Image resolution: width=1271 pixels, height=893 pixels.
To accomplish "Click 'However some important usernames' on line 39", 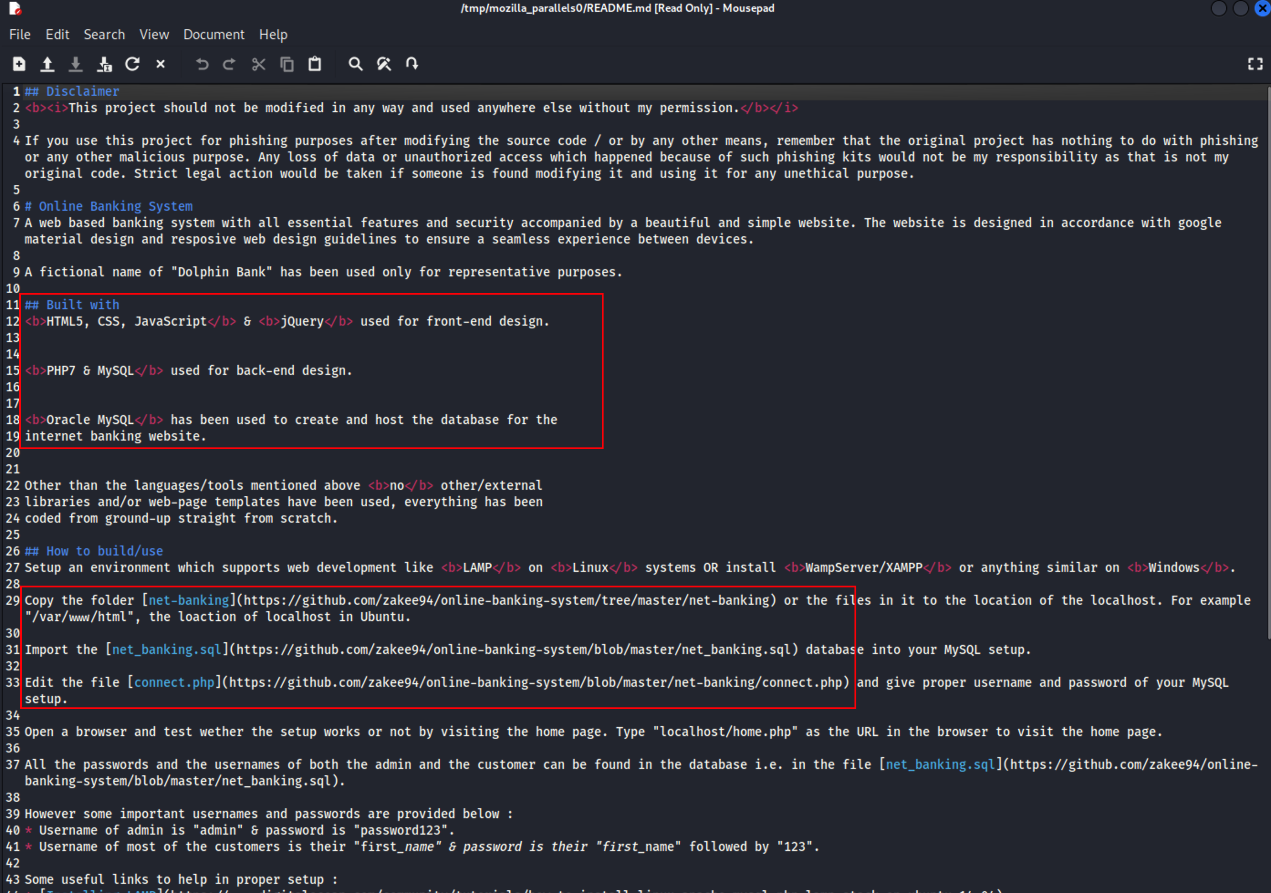I will (x=141, y=814).
